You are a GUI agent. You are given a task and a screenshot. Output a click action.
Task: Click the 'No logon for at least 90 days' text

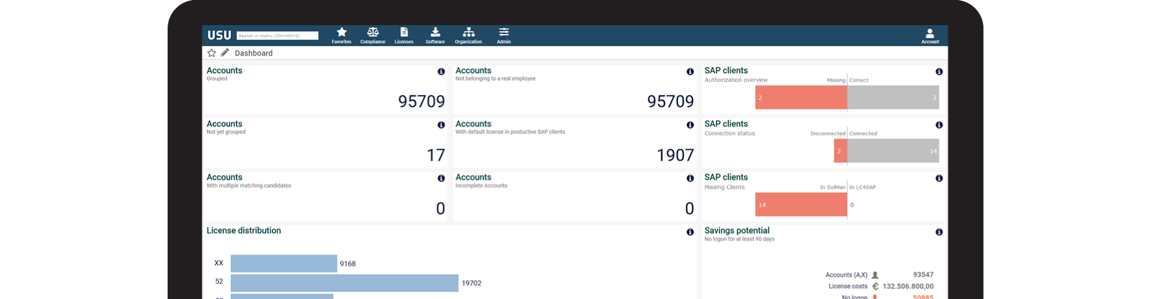point(739,239)
